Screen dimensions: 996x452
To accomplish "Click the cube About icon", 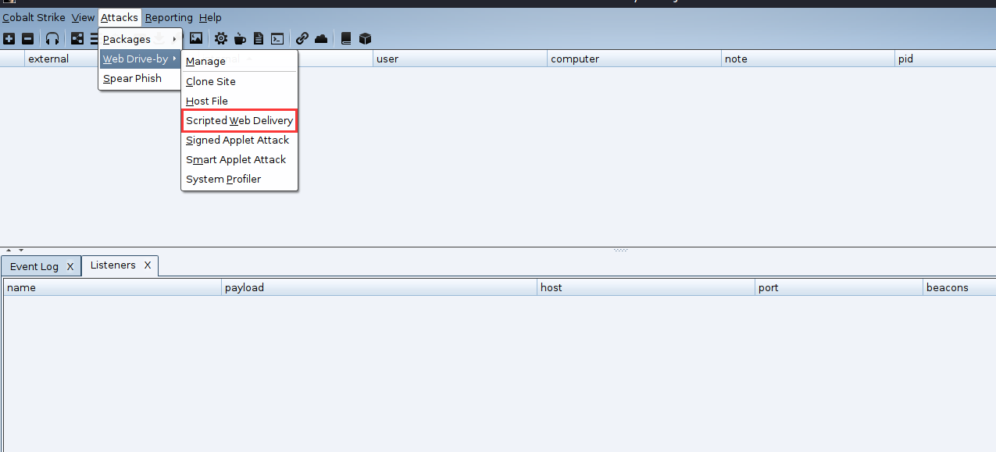I will coord(365,38).
